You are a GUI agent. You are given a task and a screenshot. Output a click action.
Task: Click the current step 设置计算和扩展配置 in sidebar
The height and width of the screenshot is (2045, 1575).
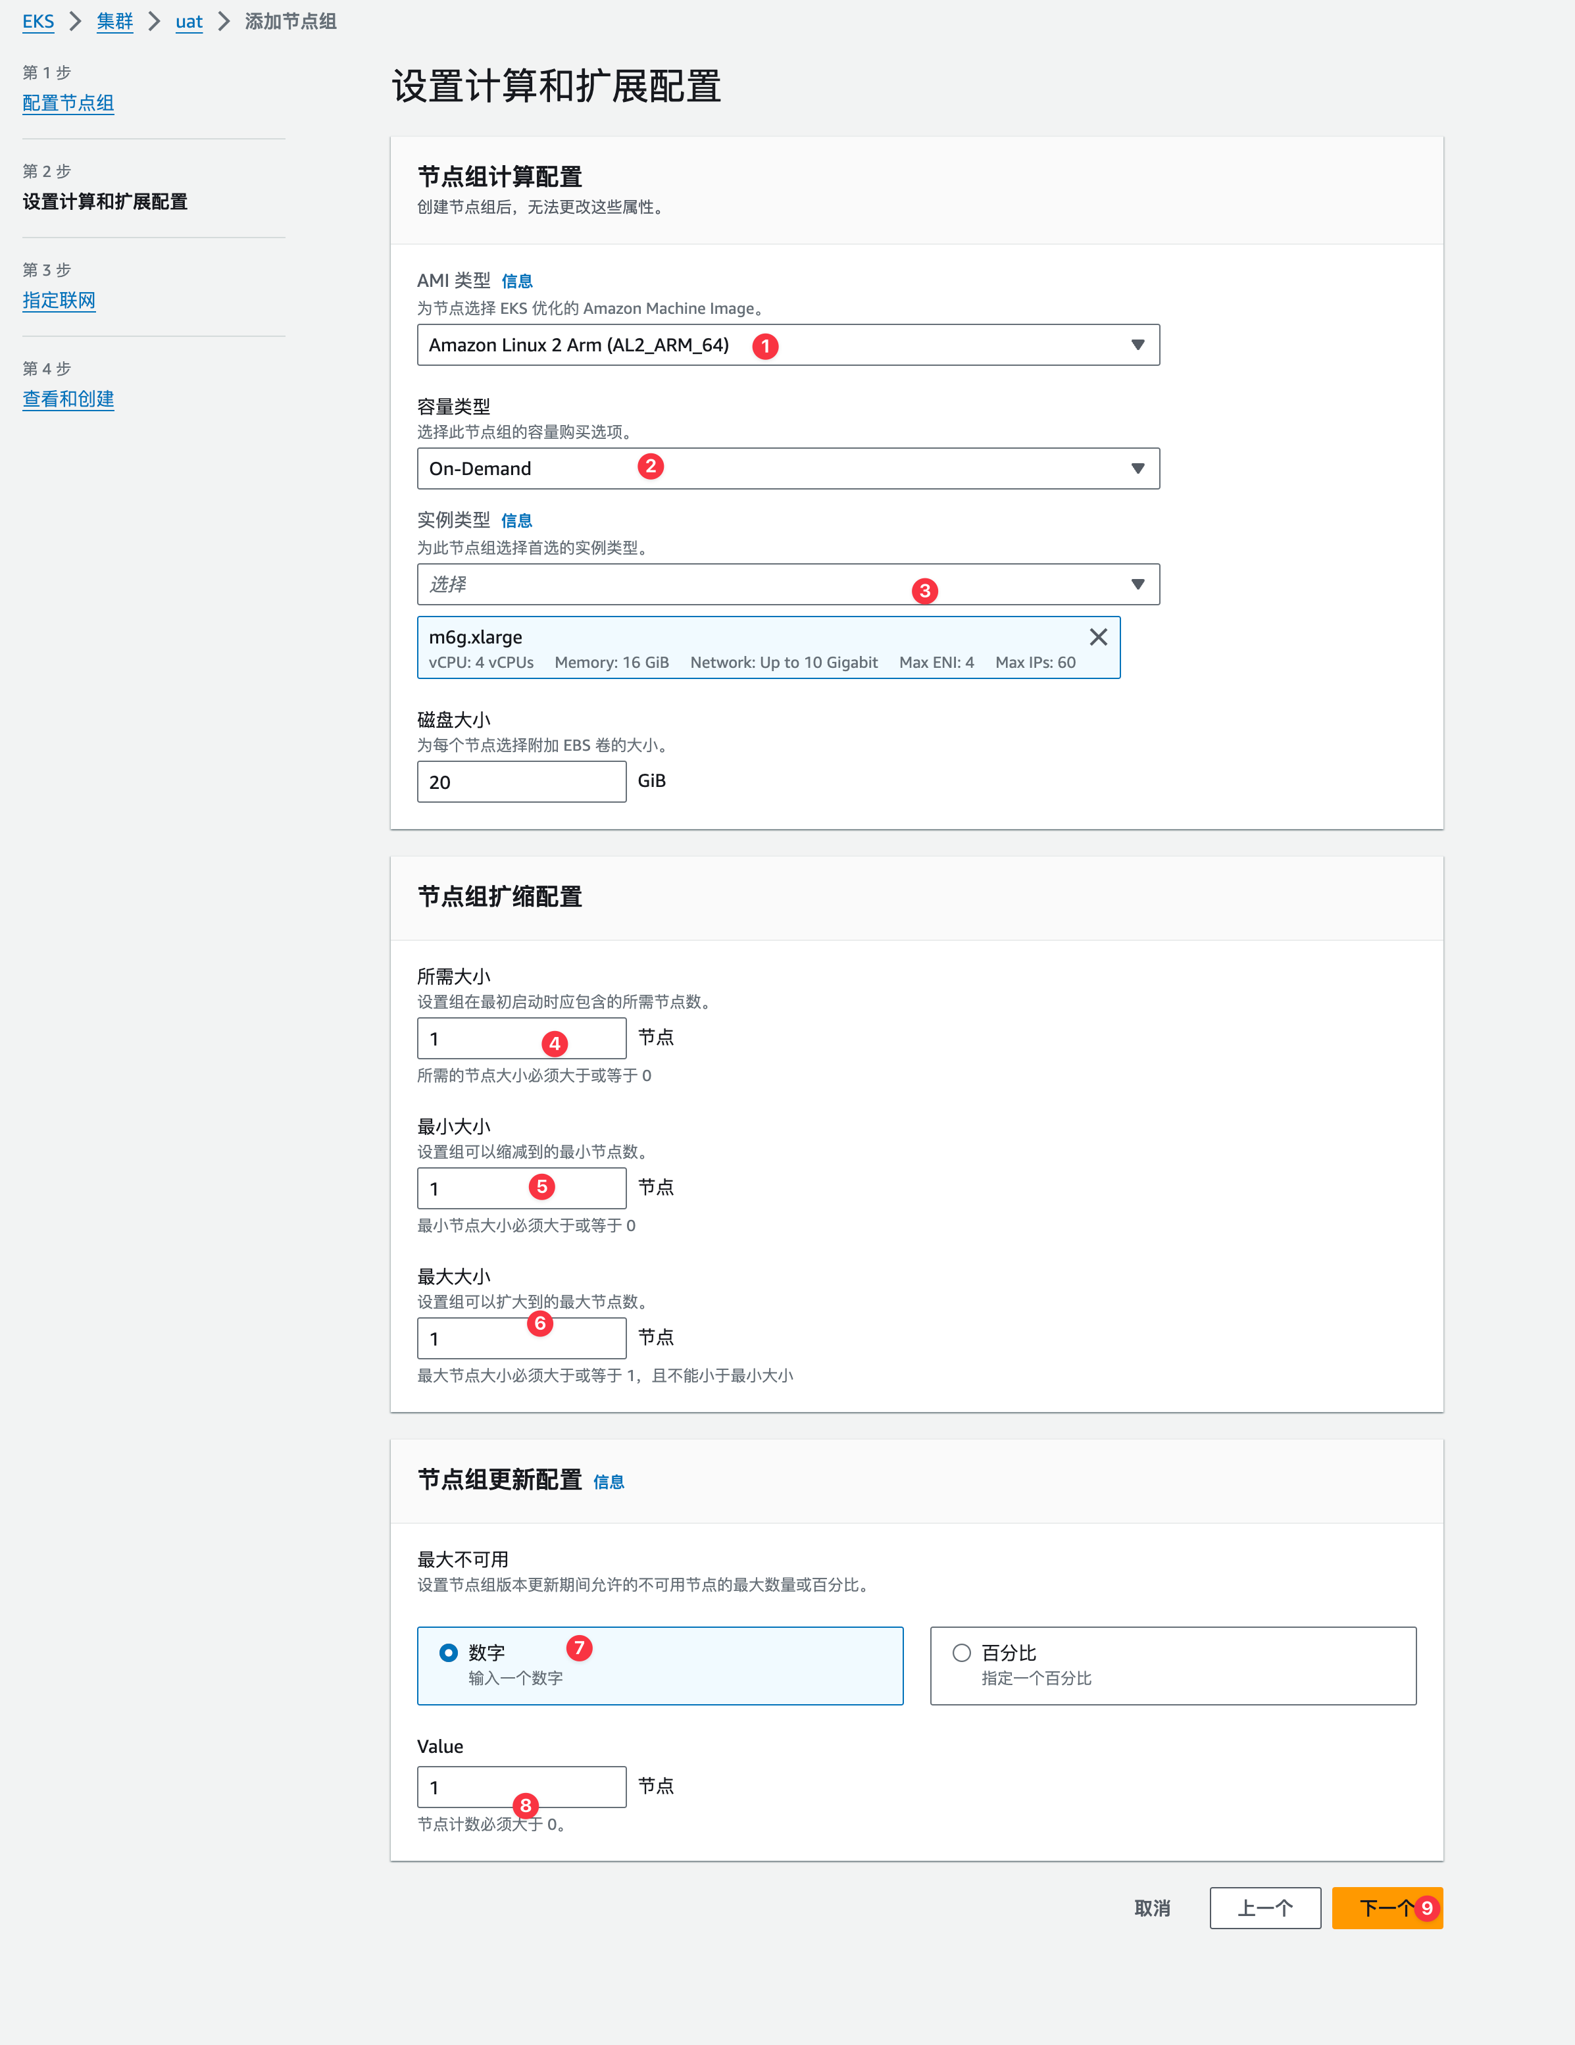click(x=105, y=201)
